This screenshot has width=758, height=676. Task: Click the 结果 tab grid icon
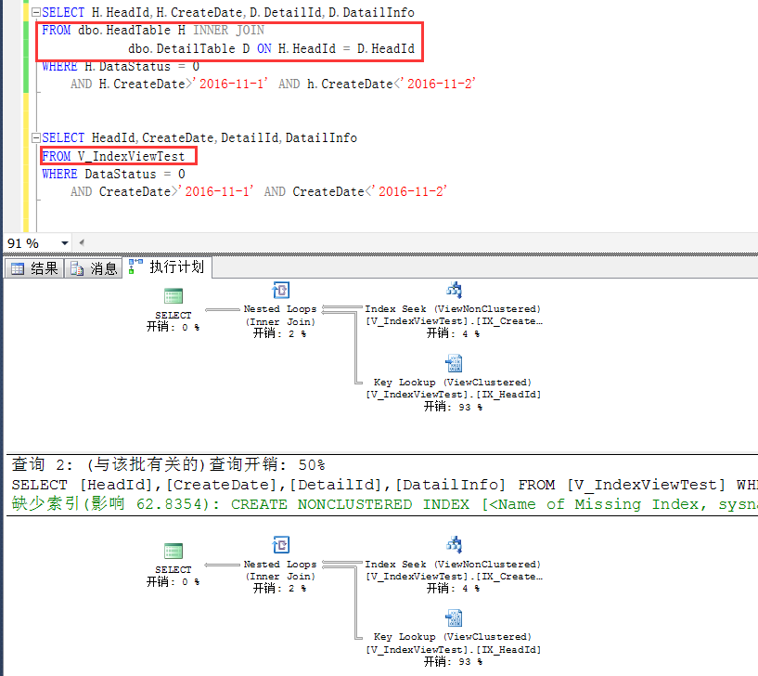click(x=18, y=268)
